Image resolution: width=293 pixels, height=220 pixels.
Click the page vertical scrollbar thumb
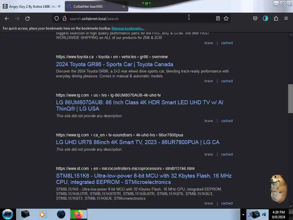point(290,99)
